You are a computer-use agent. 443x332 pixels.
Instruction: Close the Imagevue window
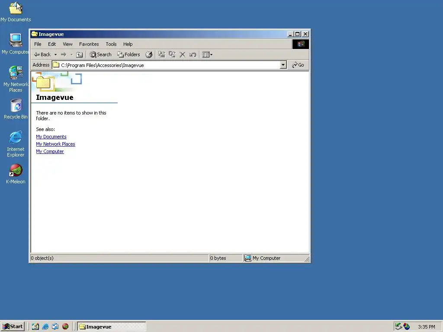(305, 34)
